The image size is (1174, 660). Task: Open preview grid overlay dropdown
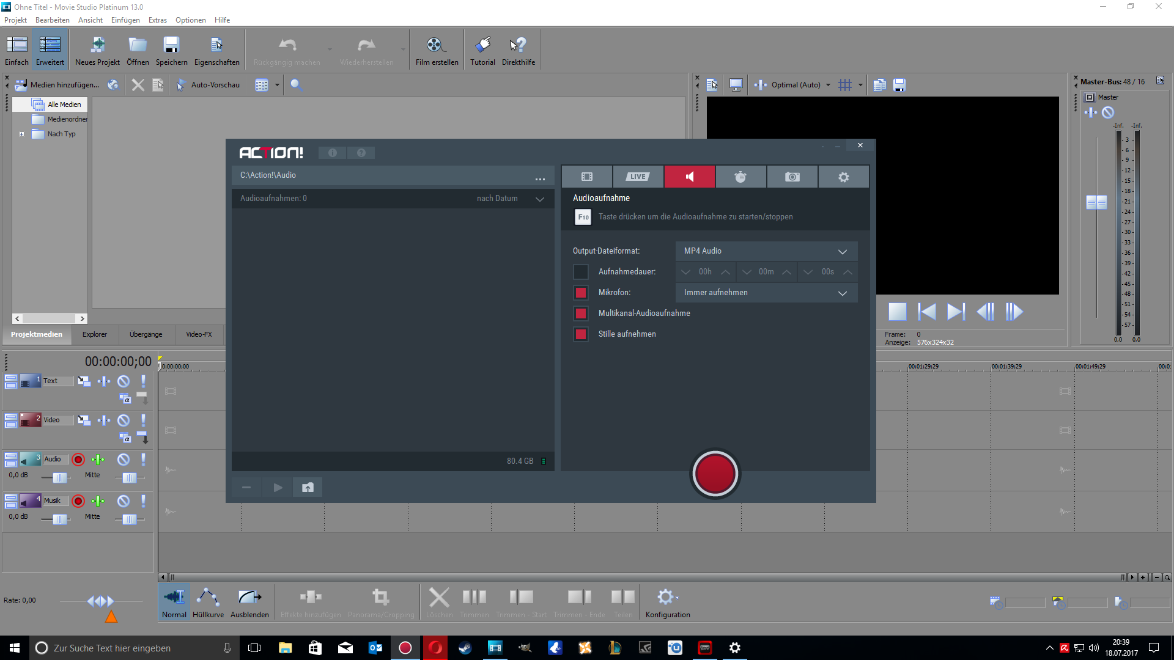(x=860, y=85)
